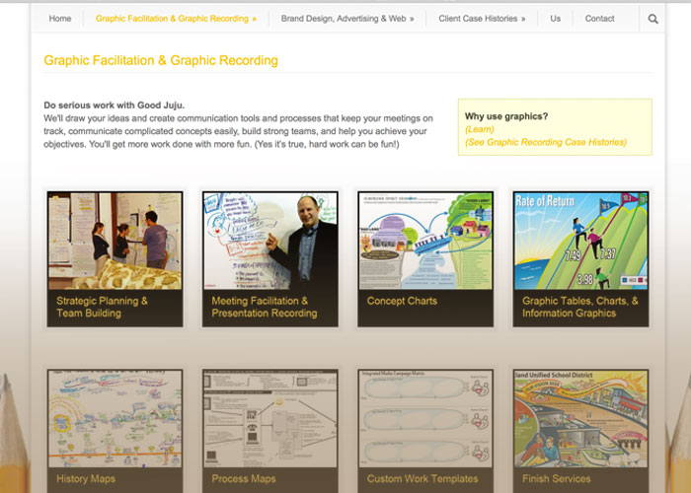This screenshot has height=493, width=691.
Task: View Graphic Tables, Charts, & Information Graphics
Action: click(x=580, y=241)
